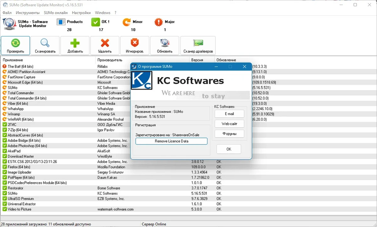The height and width of the screenshot is (227, 377).
Task: Sort by the Приложение column header
Action: (x=48, y=60)
